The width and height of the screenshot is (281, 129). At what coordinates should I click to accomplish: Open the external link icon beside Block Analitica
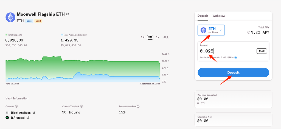pyautogui.click(x=34, y=113)
